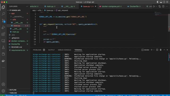Close the bottom panel
The image size is (170, 96).
click(x=167, y=50)
